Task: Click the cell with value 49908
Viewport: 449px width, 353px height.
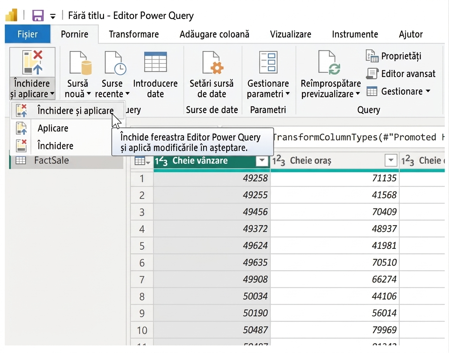Action: point(212,279)
